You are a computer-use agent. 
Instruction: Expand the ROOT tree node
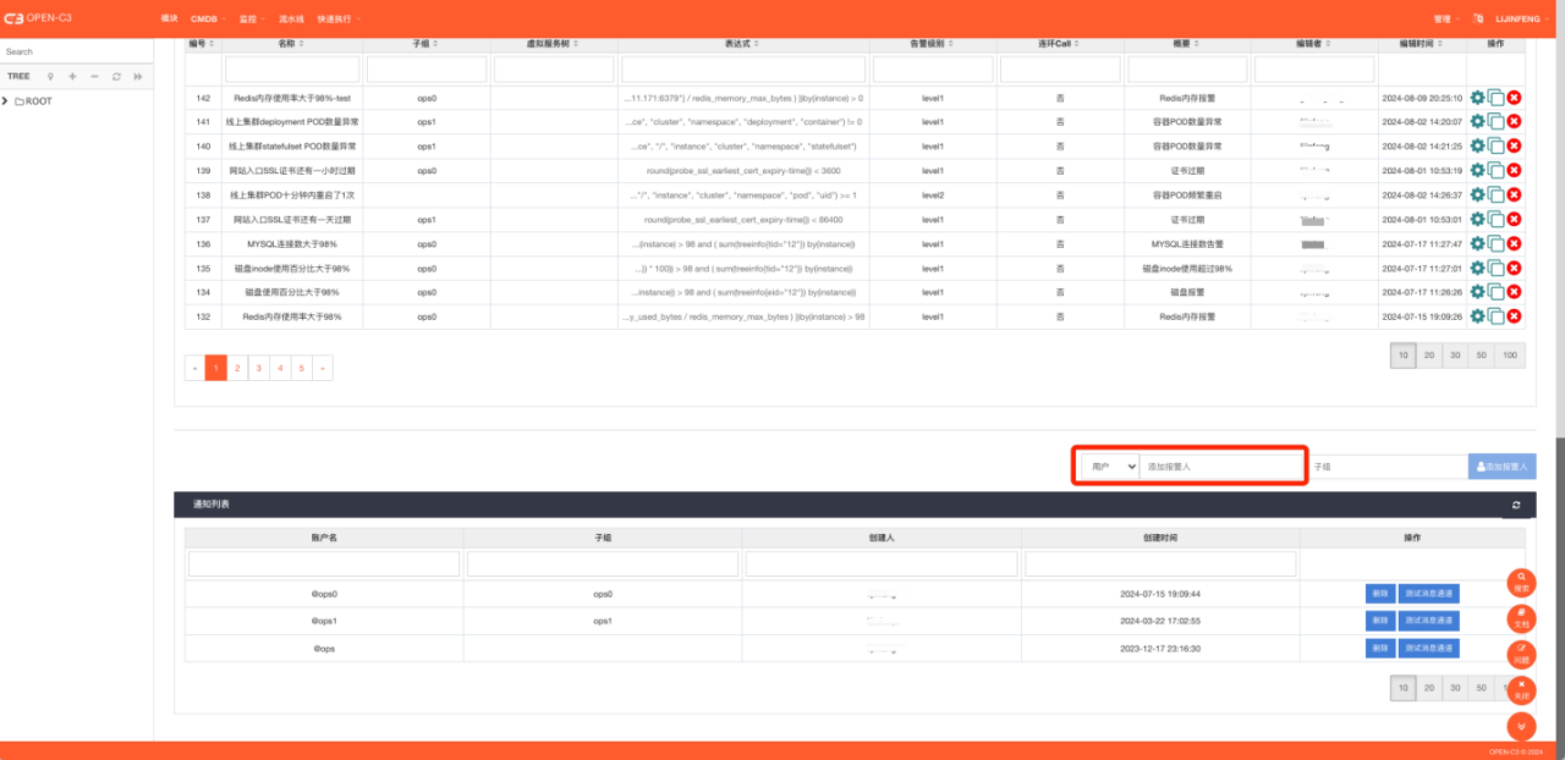(x=6, y=101)
